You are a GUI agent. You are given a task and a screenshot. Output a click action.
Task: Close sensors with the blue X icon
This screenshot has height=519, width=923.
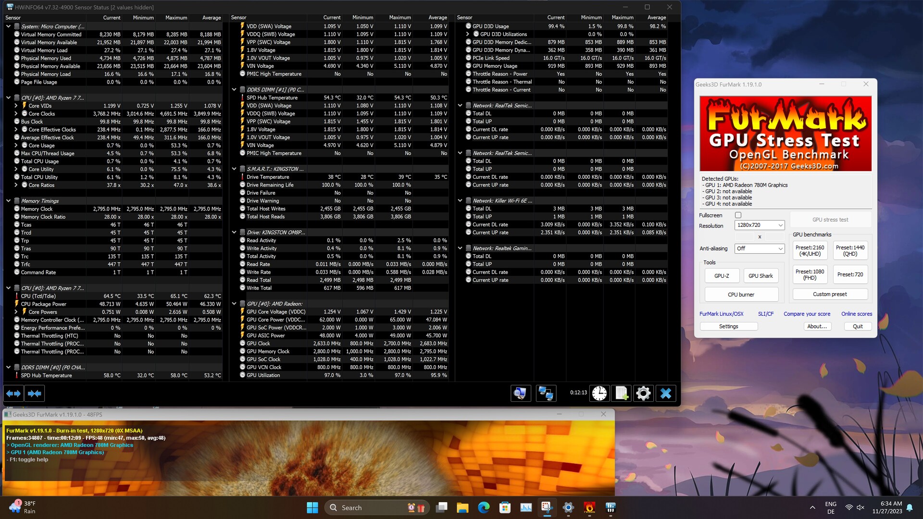pos(666,394)
